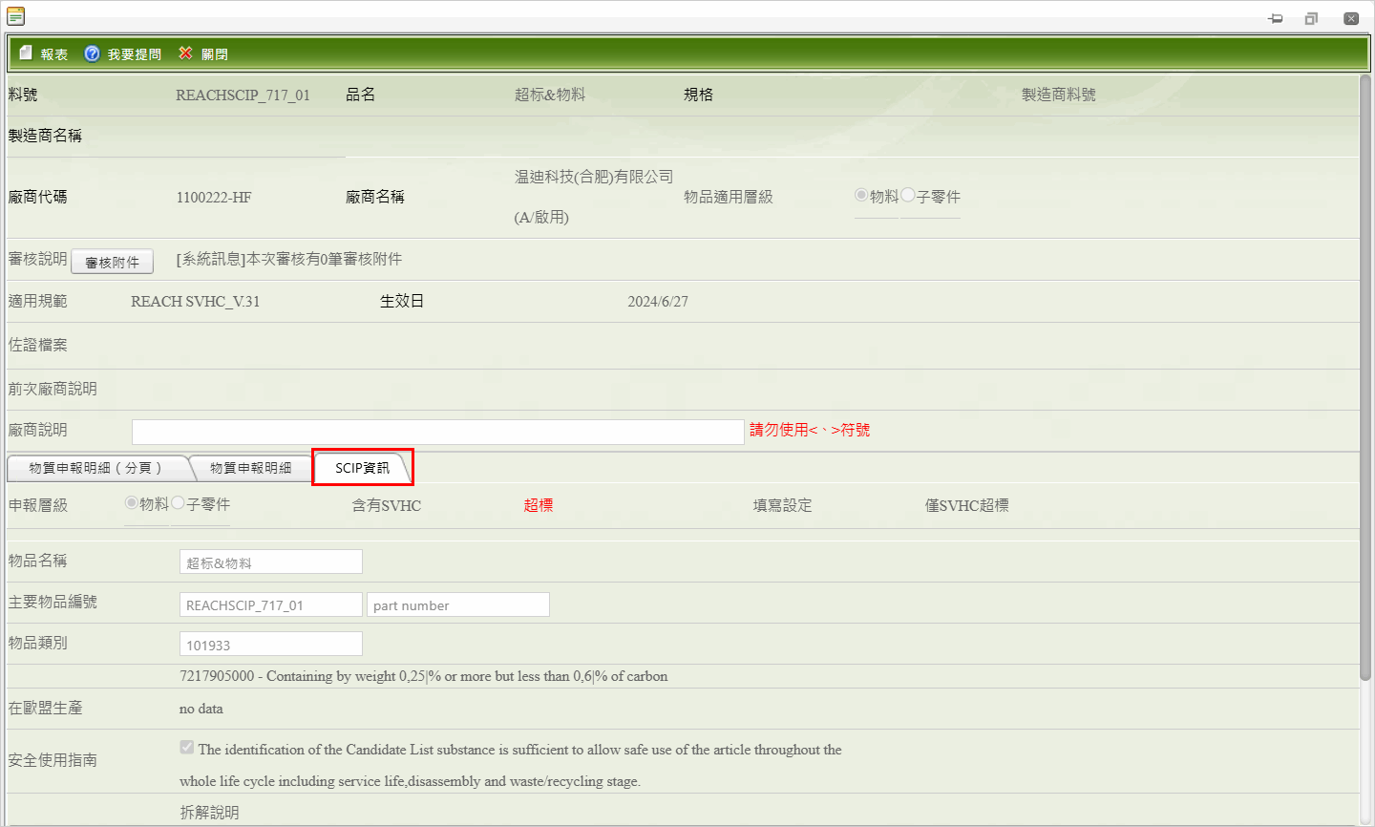1375x827 pixels.
Task: Click the 審核附件 button
Action: (113, 263)
